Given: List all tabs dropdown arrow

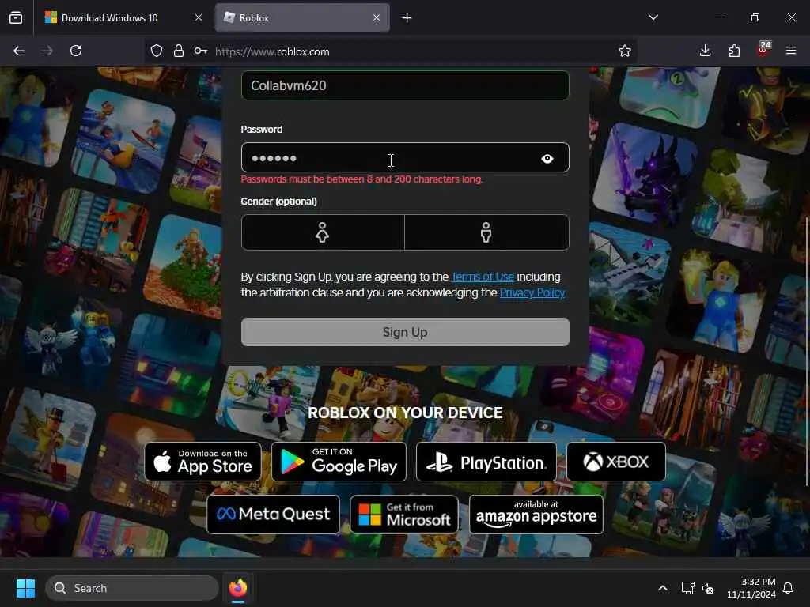Looking at the screenshot, I should click(653, 17).
